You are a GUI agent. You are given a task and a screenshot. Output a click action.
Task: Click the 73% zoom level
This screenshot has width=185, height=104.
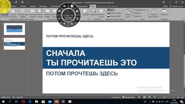point(178,97)
